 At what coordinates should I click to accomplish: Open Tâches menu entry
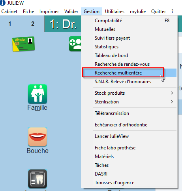point(129,165)
